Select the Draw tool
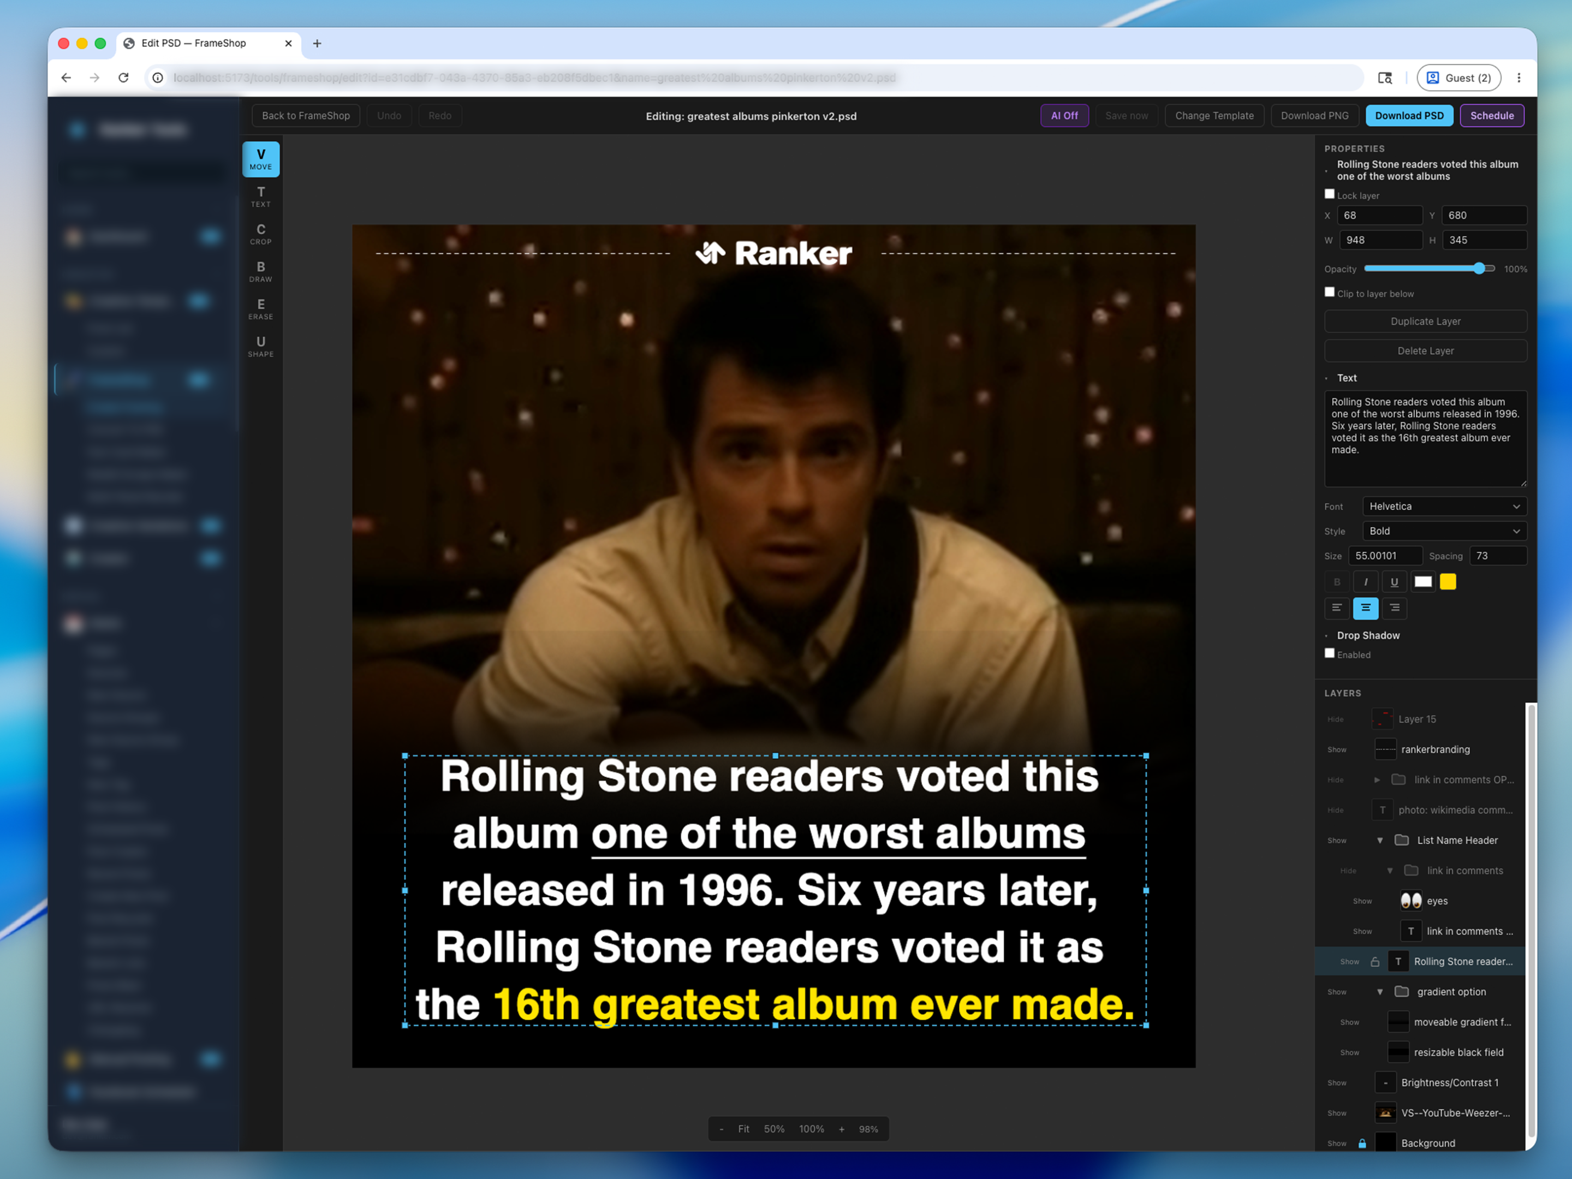 [261, 271]
